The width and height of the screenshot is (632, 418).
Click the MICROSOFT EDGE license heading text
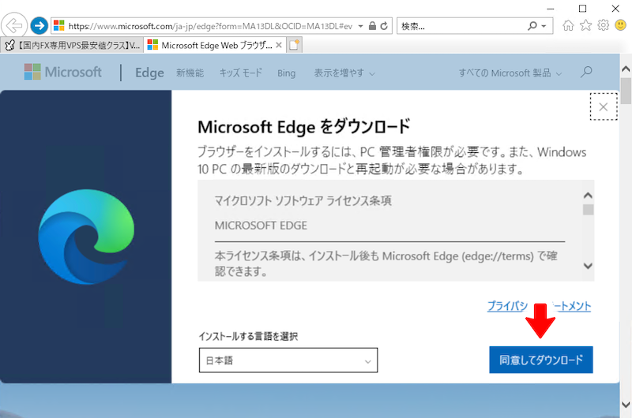pyautogui.click(x=261, y=226)
